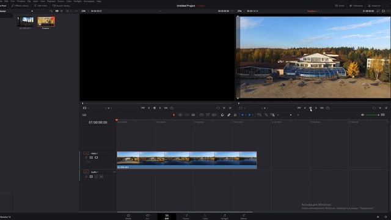391x220 pixels.
Task: Switch to the Edit page tab
Action: point(167,216)
